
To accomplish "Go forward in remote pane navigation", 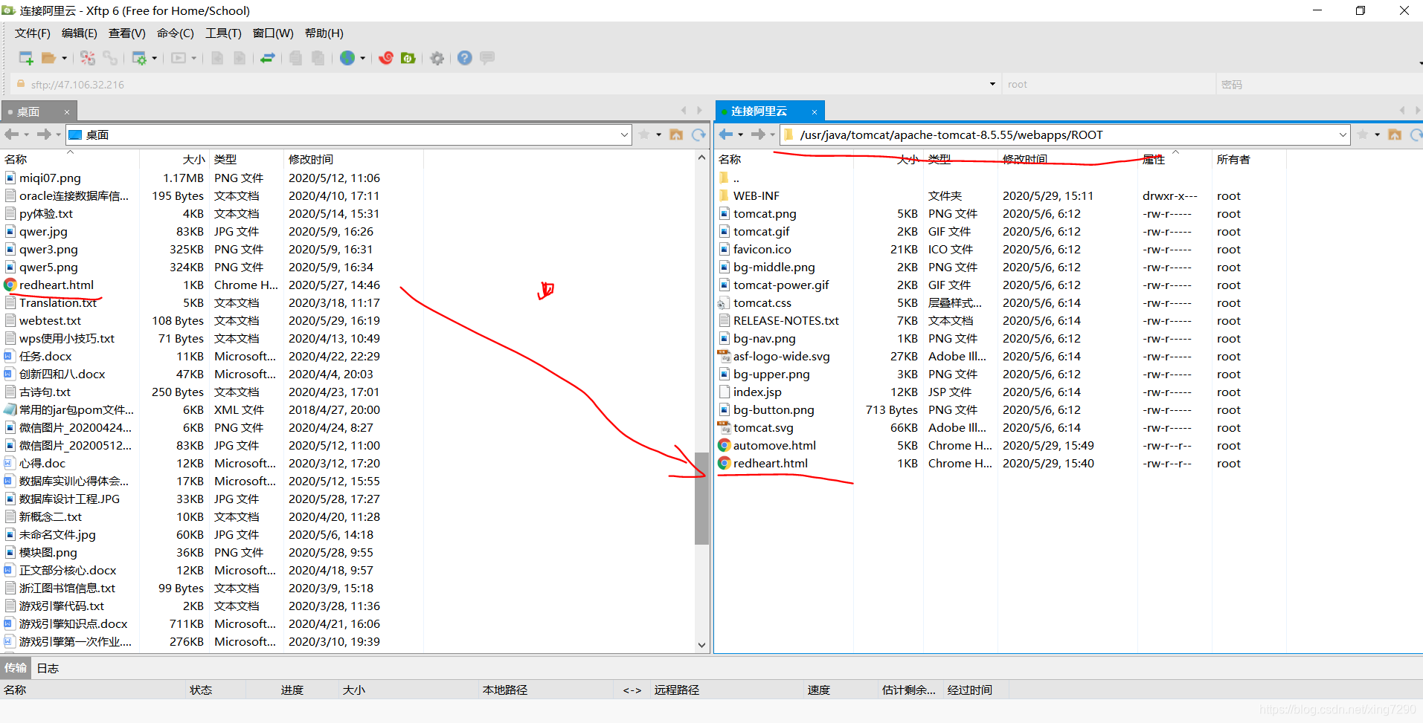I will coord(758,134).
